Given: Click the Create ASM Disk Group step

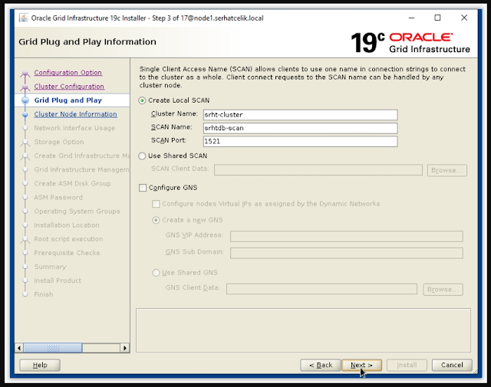Looking at the screenshot, I should click(x=72, y=184).
